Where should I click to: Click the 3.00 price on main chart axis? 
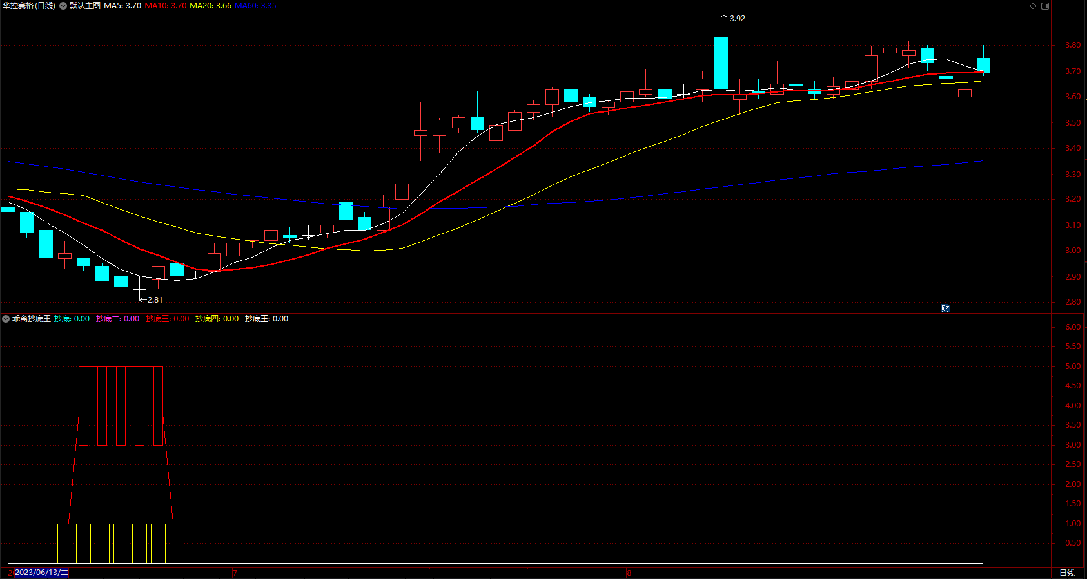(x=1073, y=251)
